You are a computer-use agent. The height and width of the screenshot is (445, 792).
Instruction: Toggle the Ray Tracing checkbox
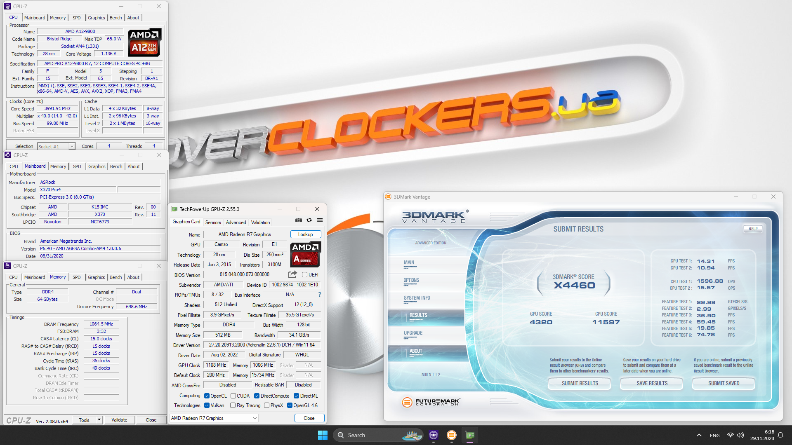point(233,405)
